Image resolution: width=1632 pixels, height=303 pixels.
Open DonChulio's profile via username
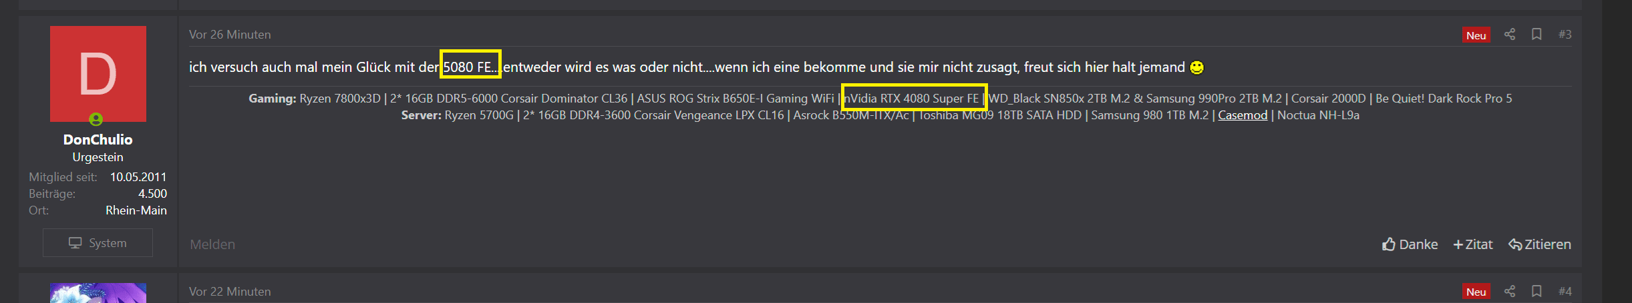98,140
